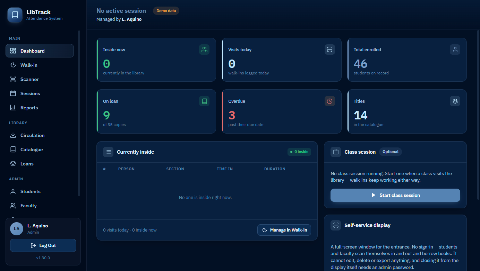
Task: Click the Demo data badge
Action: click(166, 11)
